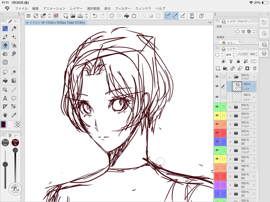Viewport: 270px width, 202px height.
Task: Click the brush size slider handle
Action: [x=5, y=164]
